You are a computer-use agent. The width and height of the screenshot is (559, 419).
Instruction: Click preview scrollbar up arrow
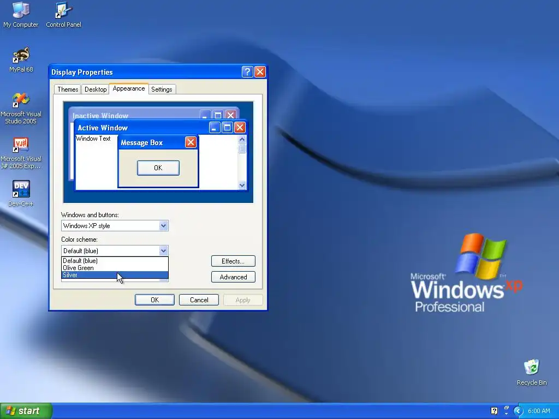(242, 139)
